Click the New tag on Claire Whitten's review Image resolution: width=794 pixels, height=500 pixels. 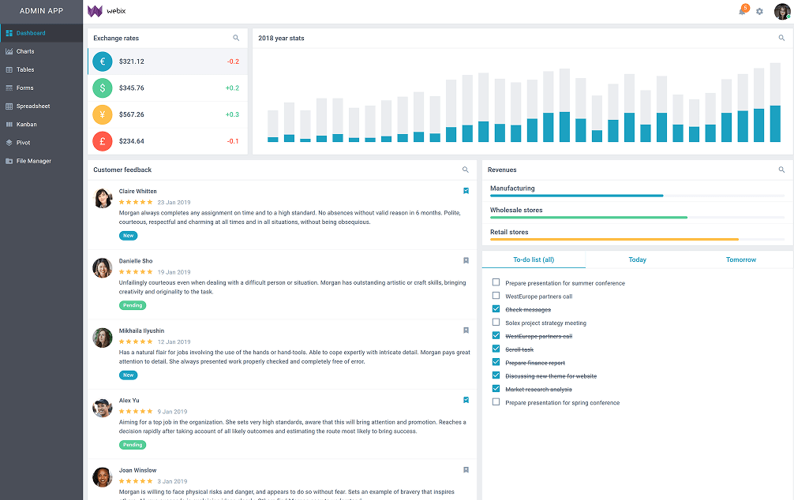[x=128, y=235]
